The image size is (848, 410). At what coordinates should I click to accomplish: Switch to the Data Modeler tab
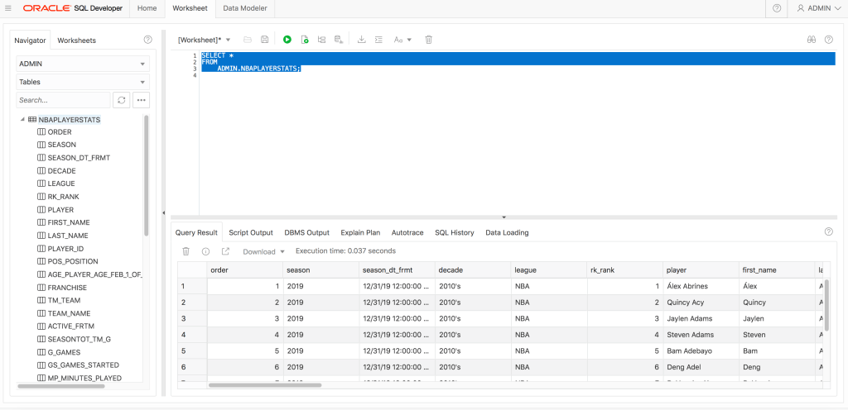click(x=246, y=8)
